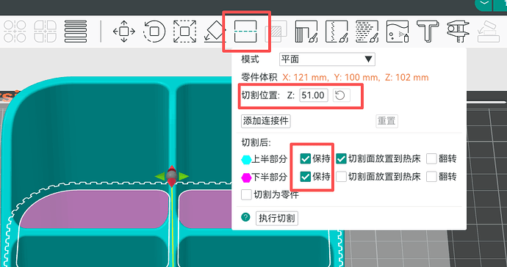Click the right green arrow on cut gizmo

pyautogui.click(x=184, y=176)
